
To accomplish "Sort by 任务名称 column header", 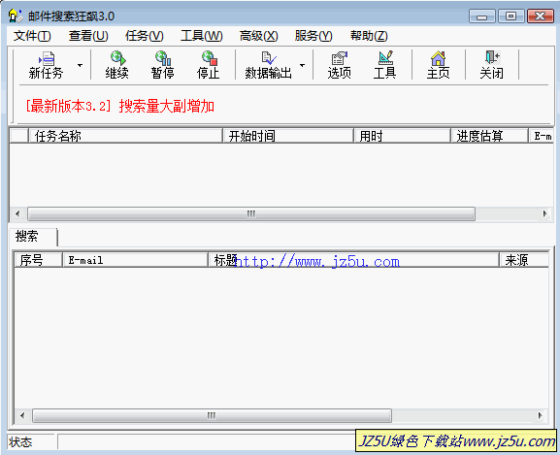I will 125,136.
